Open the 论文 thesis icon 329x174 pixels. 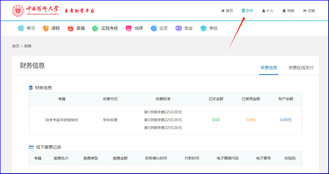tap(154, 28)
